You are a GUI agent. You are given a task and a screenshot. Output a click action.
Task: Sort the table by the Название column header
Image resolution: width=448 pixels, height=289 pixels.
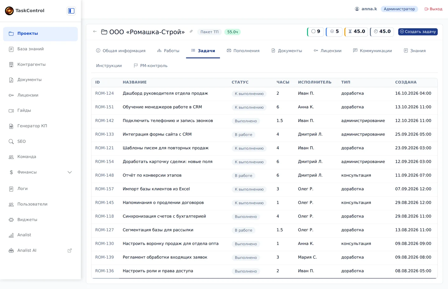(x=134, y=82)
